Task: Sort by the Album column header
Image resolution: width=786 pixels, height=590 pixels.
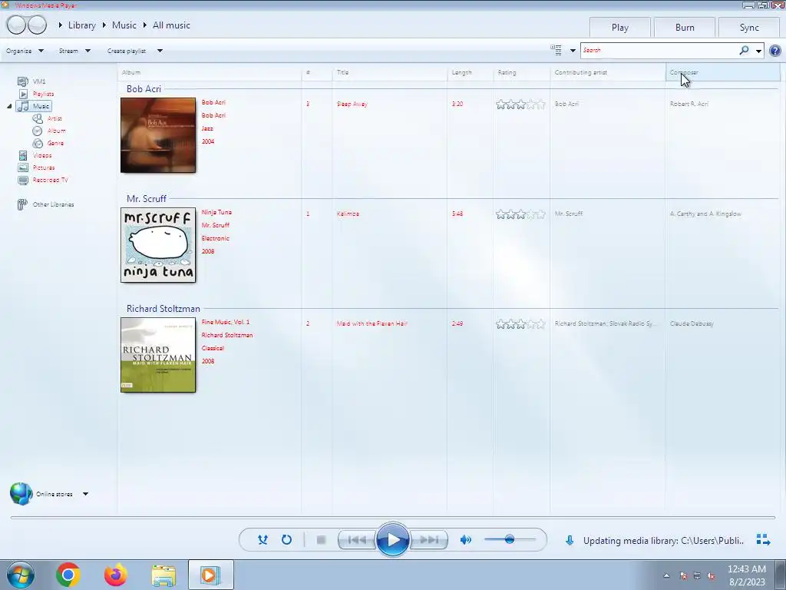Action: [x=210, y=72]
